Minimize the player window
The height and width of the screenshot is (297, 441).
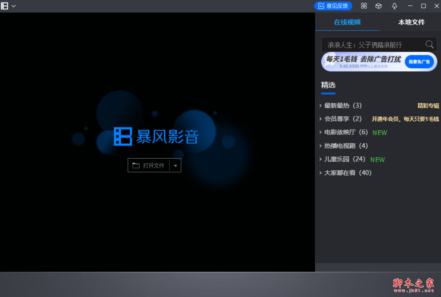(x=410, y=6)
